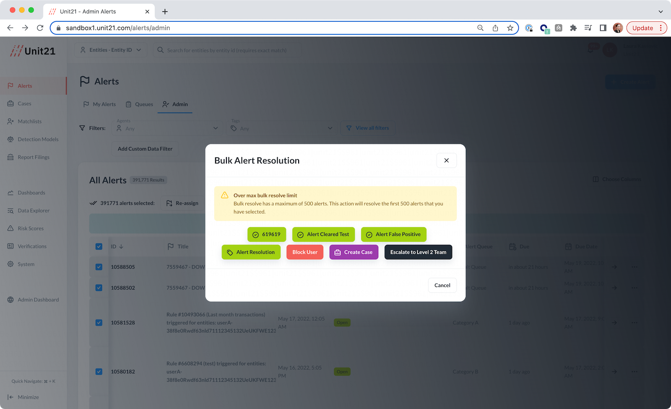The width and height of the screenshot is (671, 409).
Task: Click the Unit21 logo
Action: tap(33, 51)
